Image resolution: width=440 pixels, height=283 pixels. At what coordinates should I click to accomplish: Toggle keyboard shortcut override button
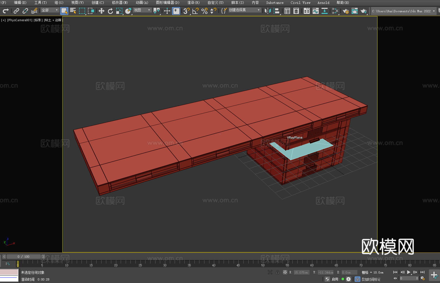pyautogui.click(x=176, y=11)
